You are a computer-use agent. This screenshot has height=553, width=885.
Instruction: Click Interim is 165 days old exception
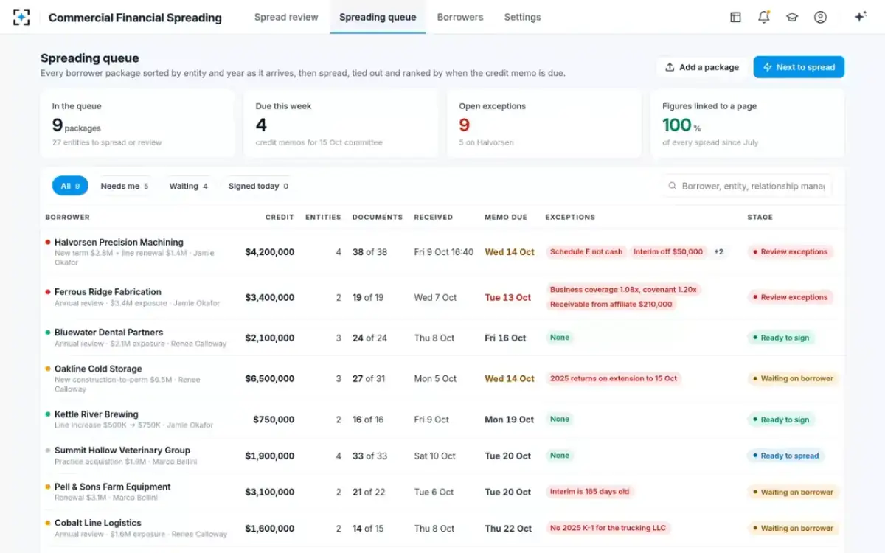[x=590, y=492]
